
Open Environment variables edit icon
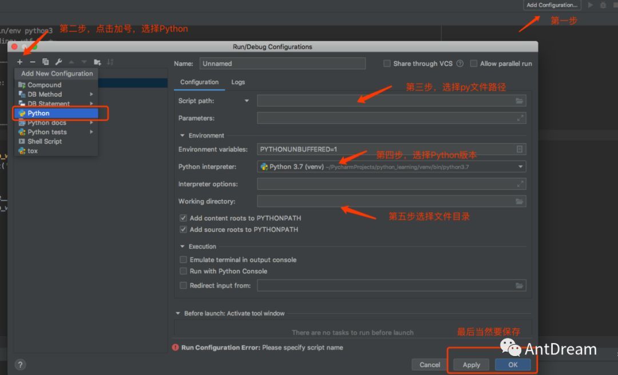520,149
